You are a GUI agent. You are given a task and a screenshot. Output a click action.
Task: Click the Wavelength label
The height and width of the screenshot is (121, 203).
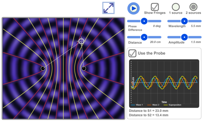tap(177, 26)
